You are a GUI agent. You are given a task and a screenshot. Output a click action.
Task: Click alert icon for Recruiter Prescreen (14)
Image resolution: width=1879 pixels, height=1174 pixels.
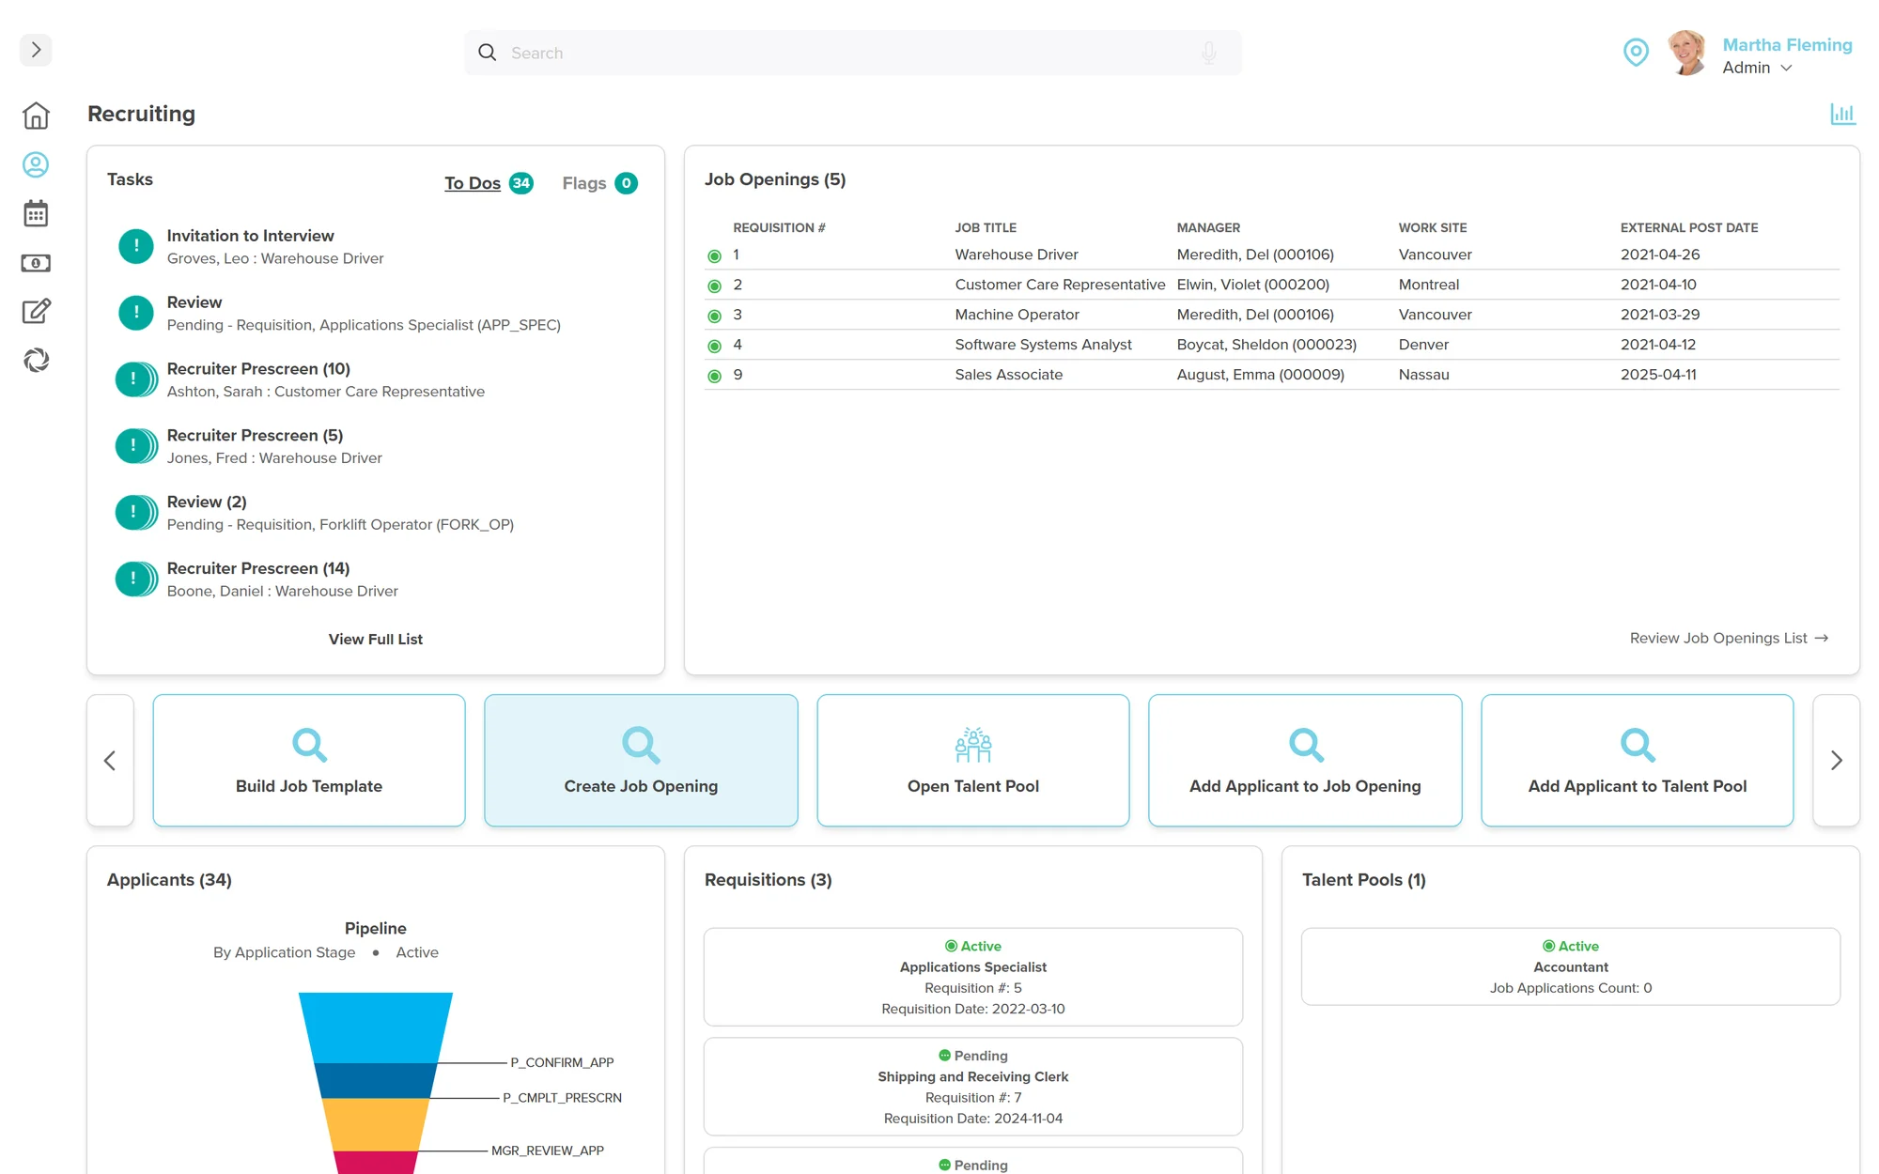(x=136, y=579)
